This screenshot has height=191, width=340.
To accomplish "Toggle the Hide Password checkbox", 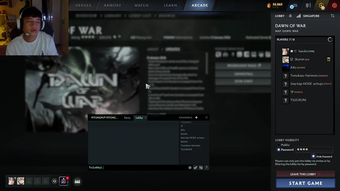I will click(x=313, y=157).
